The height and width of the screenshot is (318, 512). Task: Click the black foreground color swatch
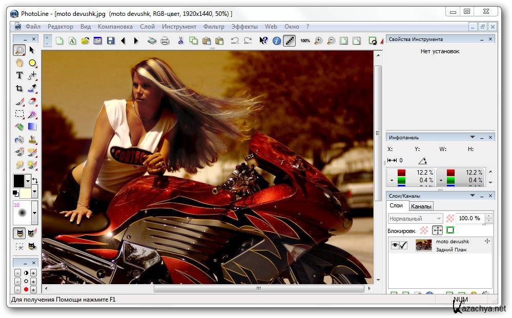point(19,180)
